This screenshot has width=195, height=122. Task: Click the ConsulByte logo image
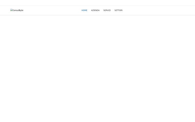[x=17, y=10]
